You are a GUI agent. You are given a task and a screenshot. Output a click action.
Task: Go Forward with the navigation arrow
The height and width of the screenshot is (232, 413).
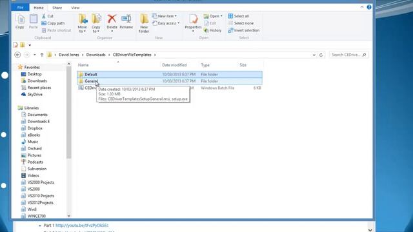pyautogui.click(x=27, y=55)
